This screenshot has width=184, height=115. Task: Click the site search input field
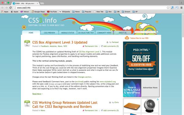point(145,32)
